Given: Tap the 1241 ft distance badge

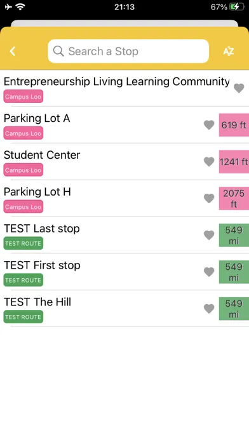Looking at the screenshot, I should tap(234, 161).
